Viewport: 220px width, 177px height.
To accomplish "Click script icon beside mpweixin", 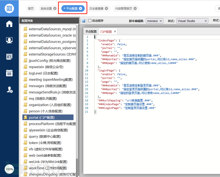I will [x=26, y=67].
